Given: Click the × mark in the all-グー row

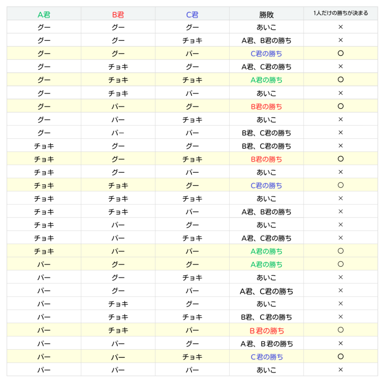Looking at the screenshot, I should click(x=340, y=27).
